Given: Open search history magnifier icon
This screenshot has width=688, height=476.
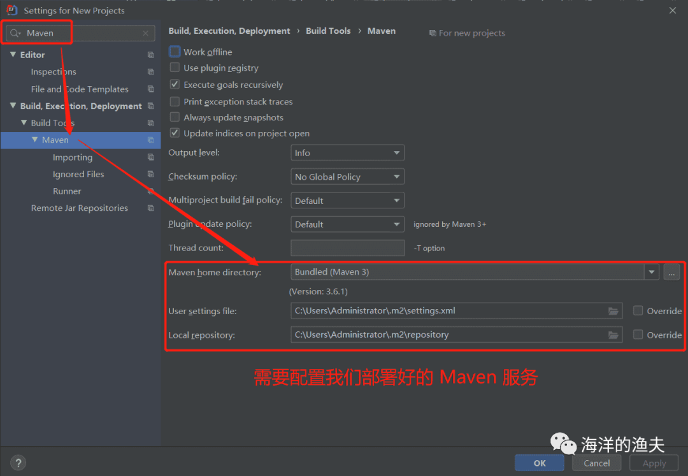Looking at the screenshot, I should coord(15,33).
